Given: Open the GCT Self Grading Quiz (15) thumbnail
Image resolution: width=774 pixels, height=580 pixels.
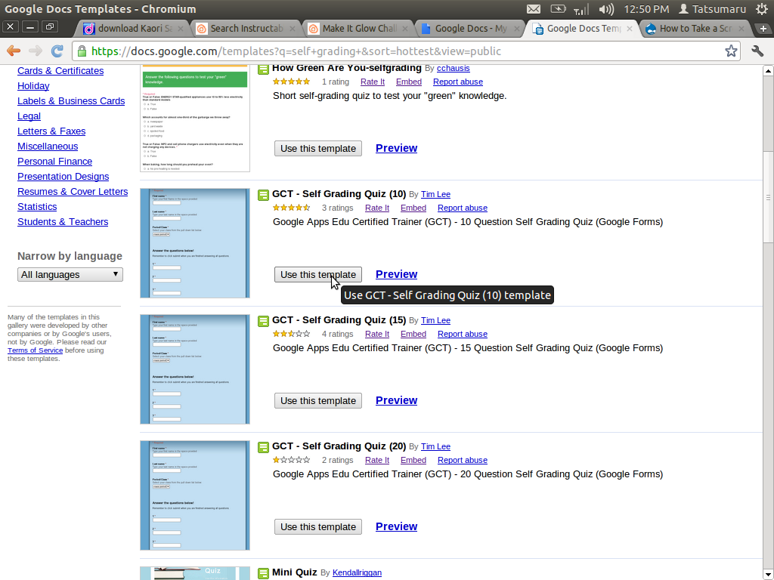Looking at the screenshot, I should pyautogui.click(x=195, y=369).
